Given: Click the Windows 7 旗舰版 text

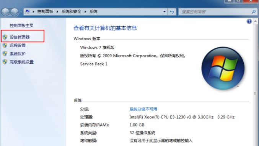Looking at the screenshot, I should (97, 48).
